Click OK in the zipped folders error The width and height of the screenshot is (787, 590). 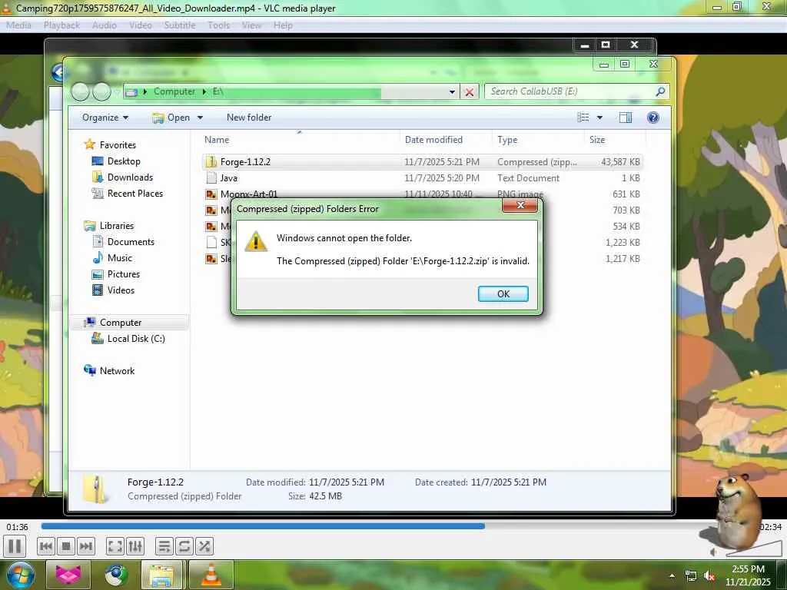(503, 294)
